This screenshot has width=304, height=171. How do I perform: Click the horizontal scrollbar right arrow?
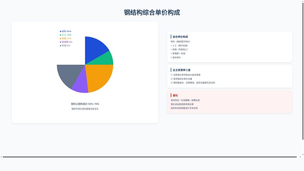300,157
